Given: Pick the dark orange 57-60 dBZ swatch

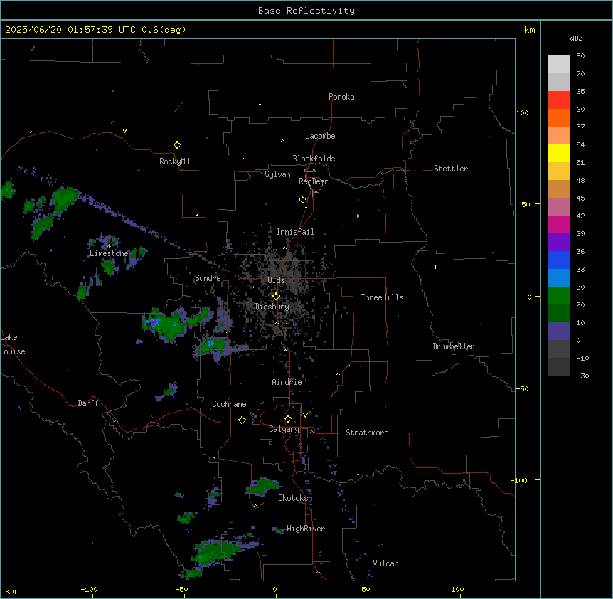Looking at the screenshot, I should tap(559, 117).
